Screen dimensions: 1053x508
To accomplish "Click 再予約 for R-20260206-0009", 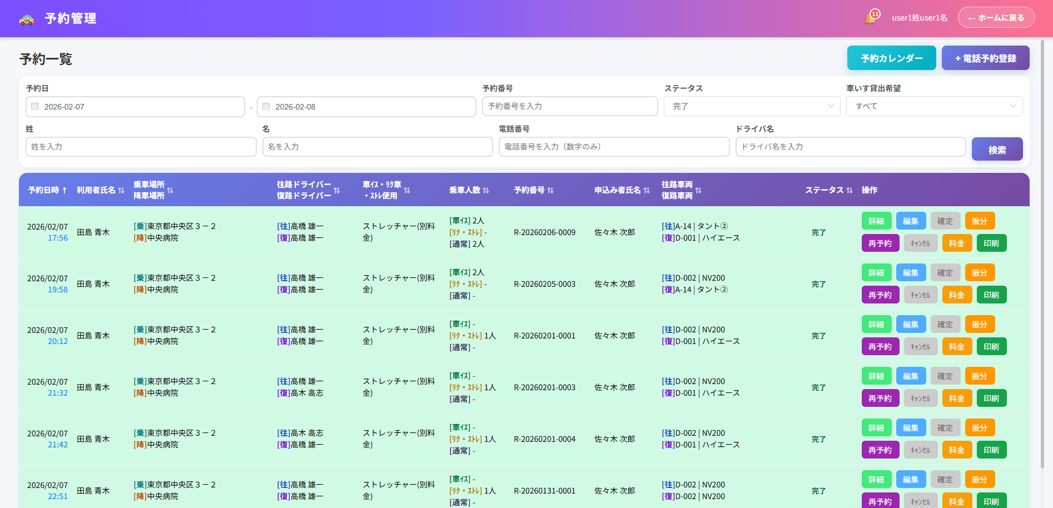I will coord(881,243).
